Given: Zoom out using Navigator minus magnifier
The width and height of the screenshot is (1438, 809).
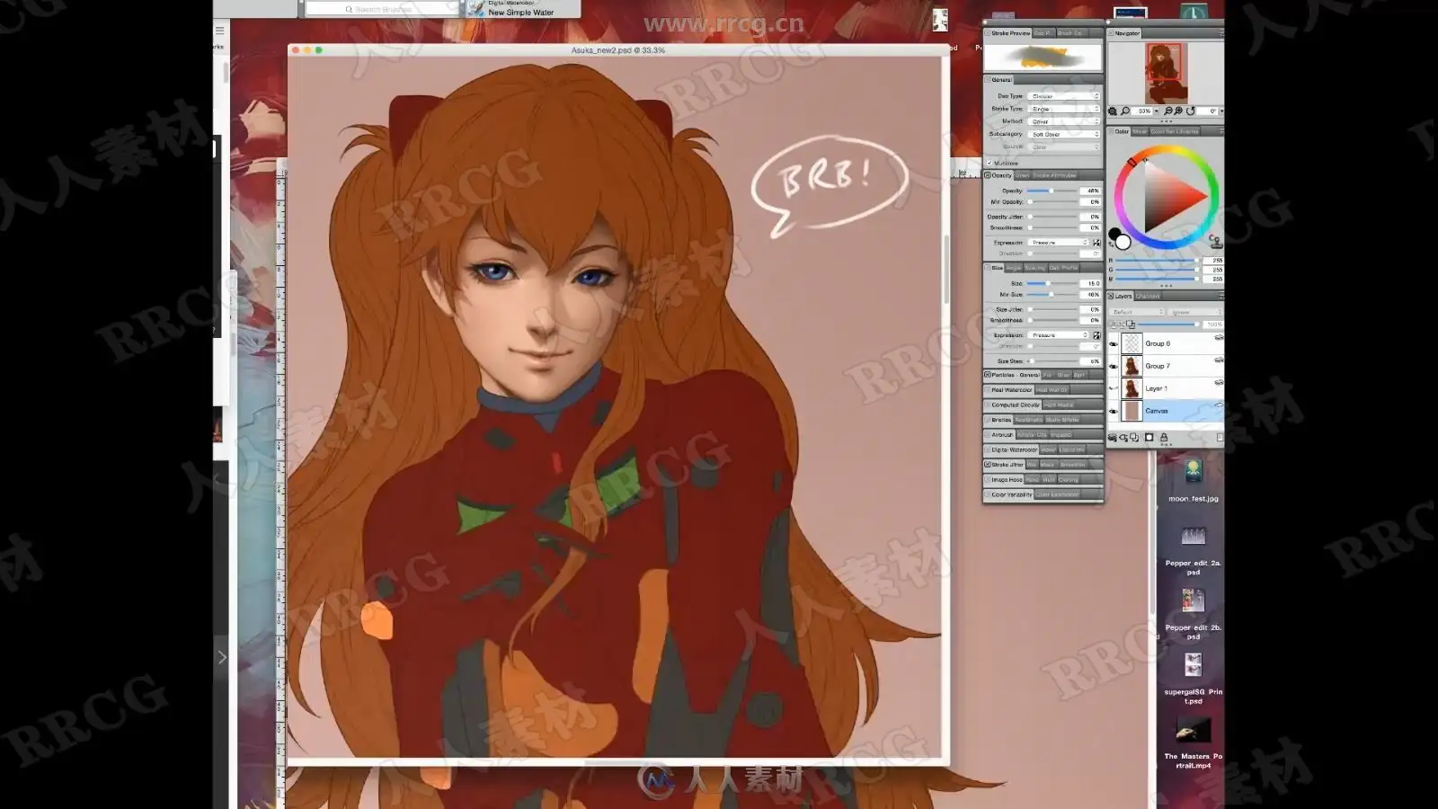Looking at the screenshot, I should point(1167,111).
